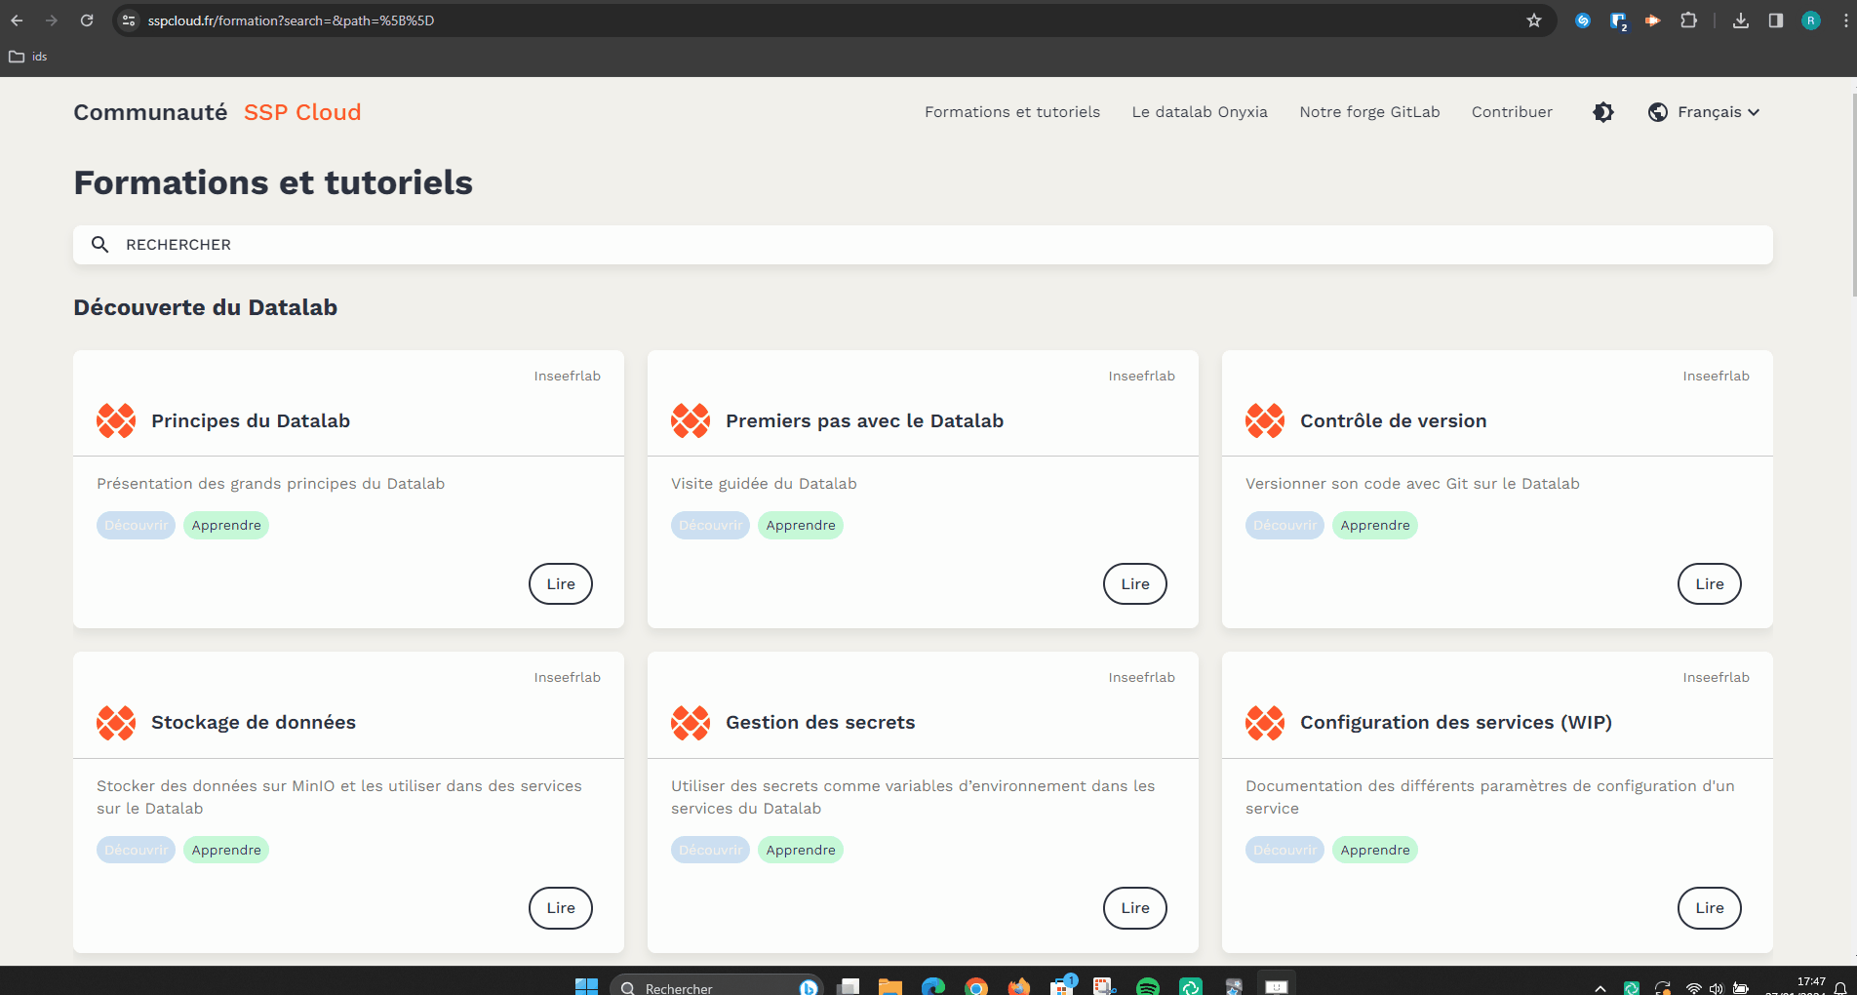Open the orange arrow browser extension
The width and height of the screenshot is (1857, 995).
coord(1653,20)
